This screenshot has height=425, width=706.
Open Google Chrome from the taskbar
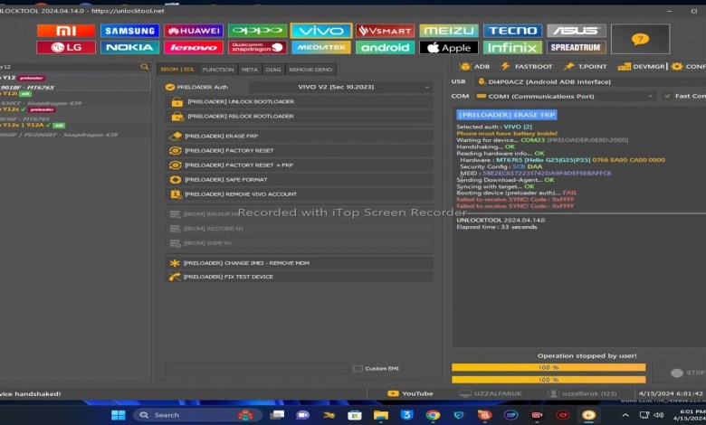433,415
